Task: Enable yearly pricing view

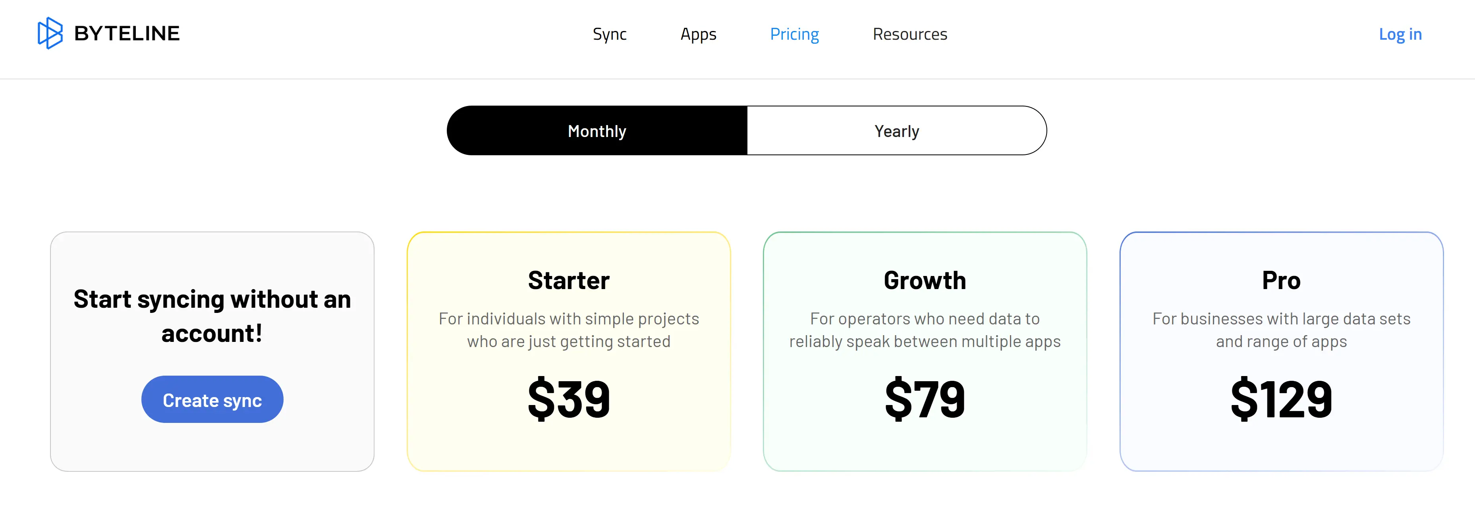Action: pyautogui.click(x=897, y=131)
